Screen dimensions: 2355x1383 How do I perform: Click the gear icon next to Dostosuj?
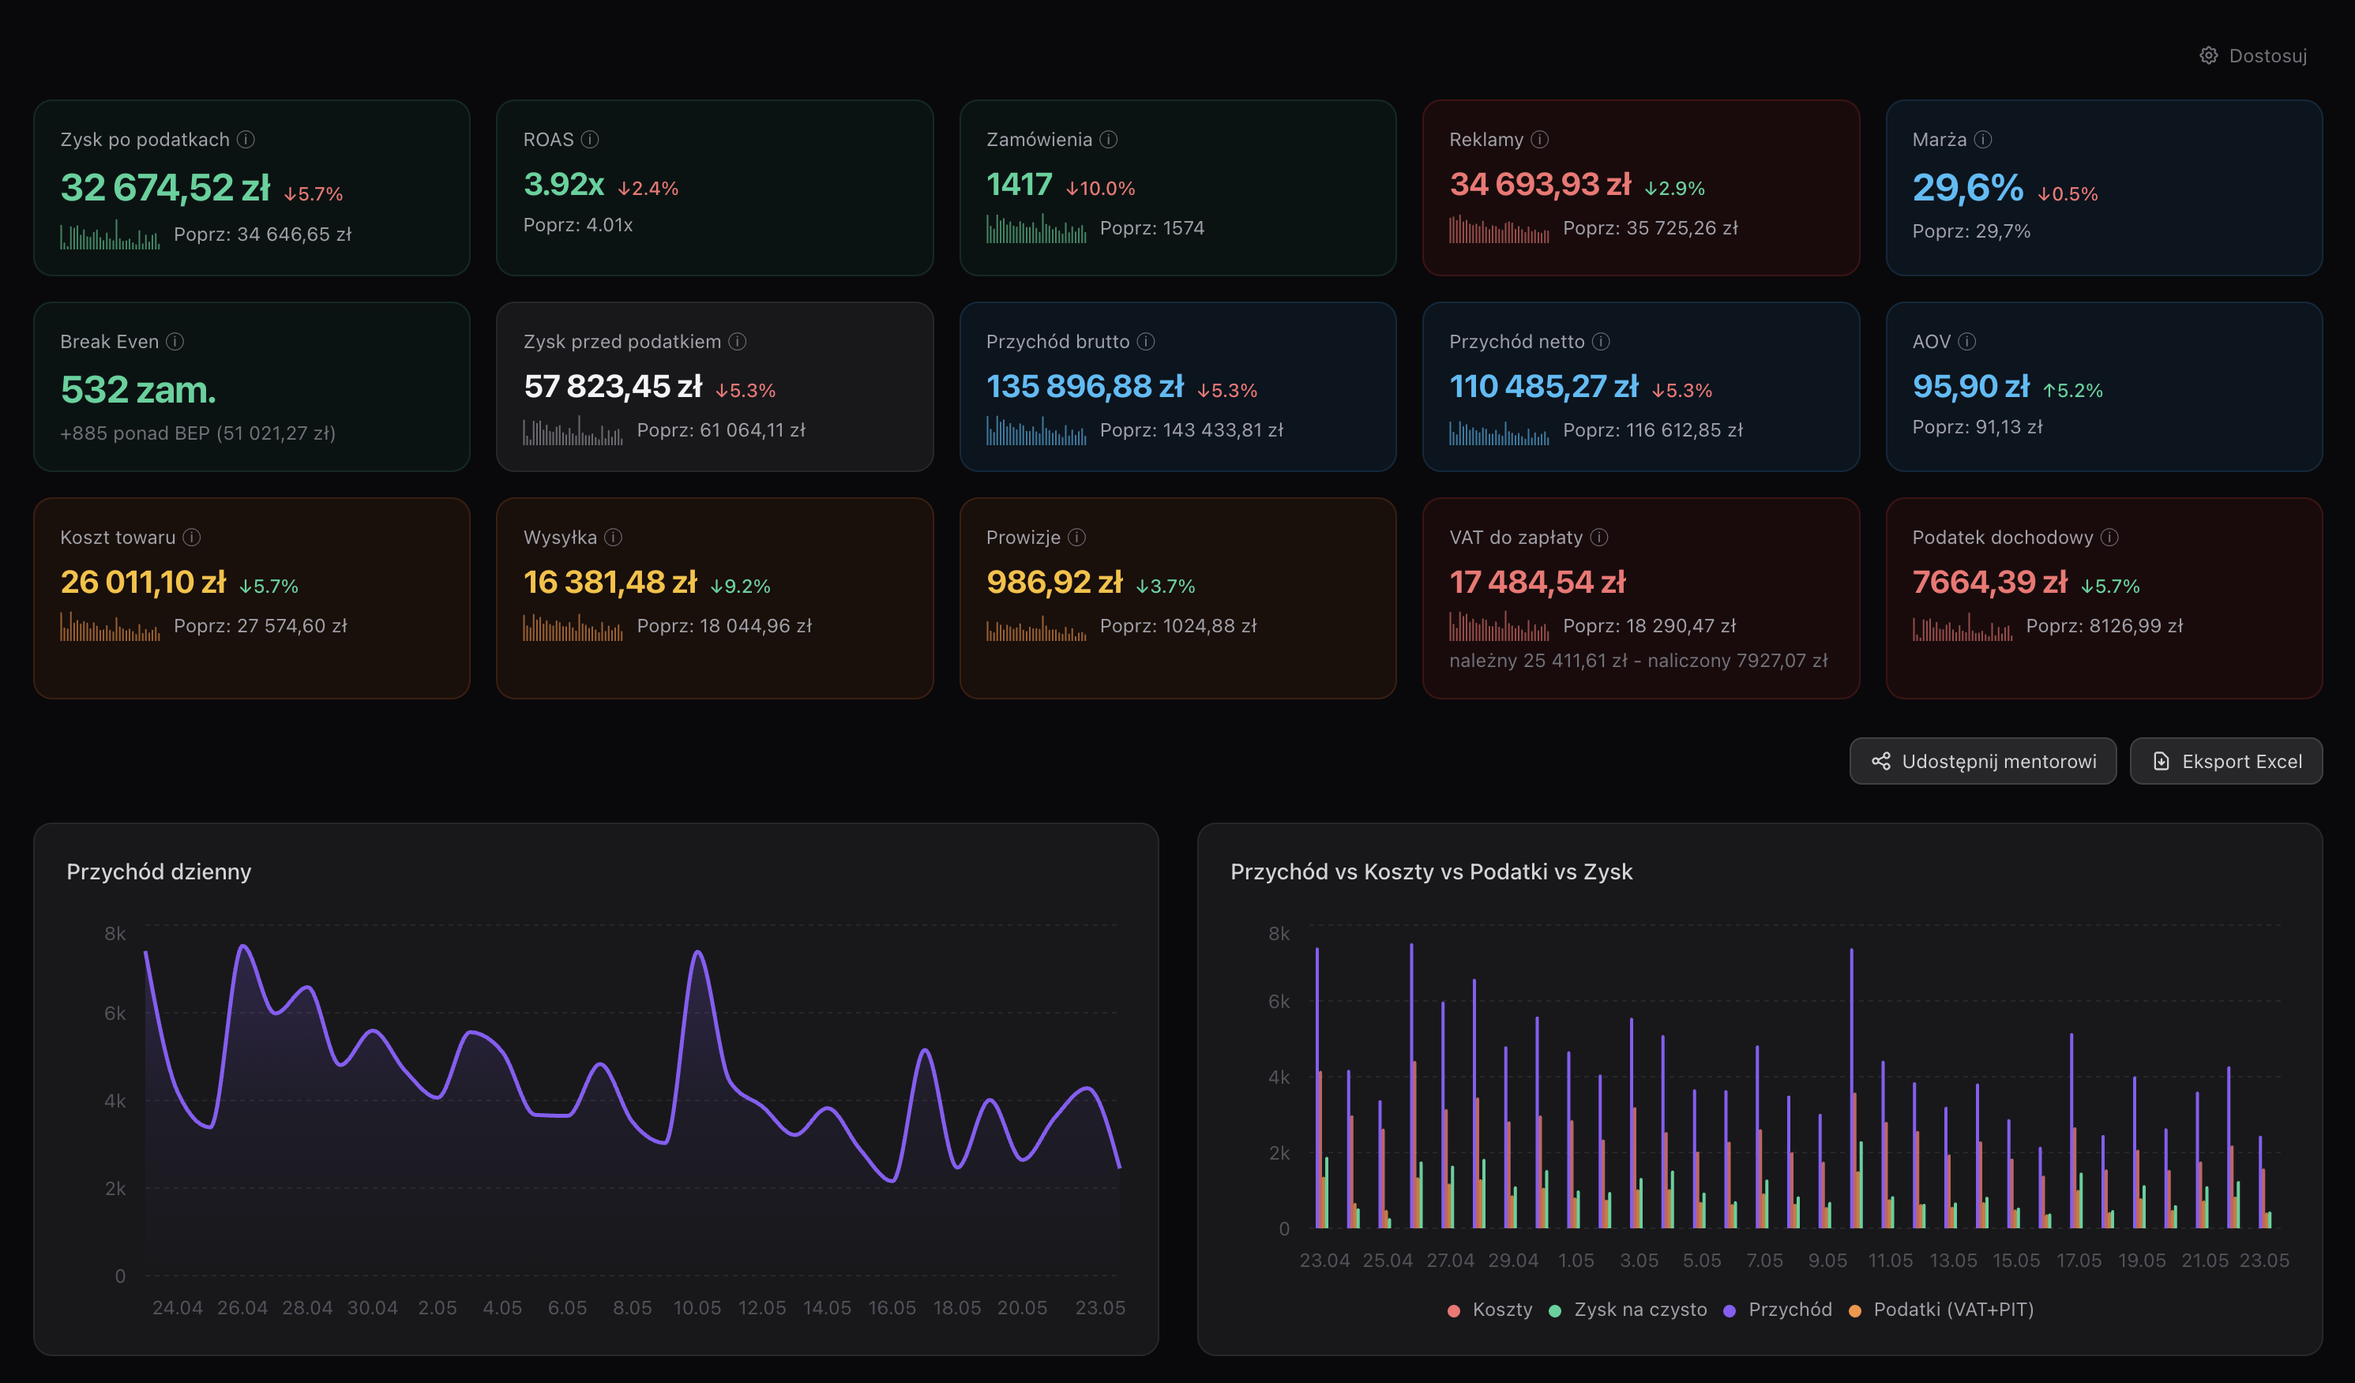[x=2208, y=55]
